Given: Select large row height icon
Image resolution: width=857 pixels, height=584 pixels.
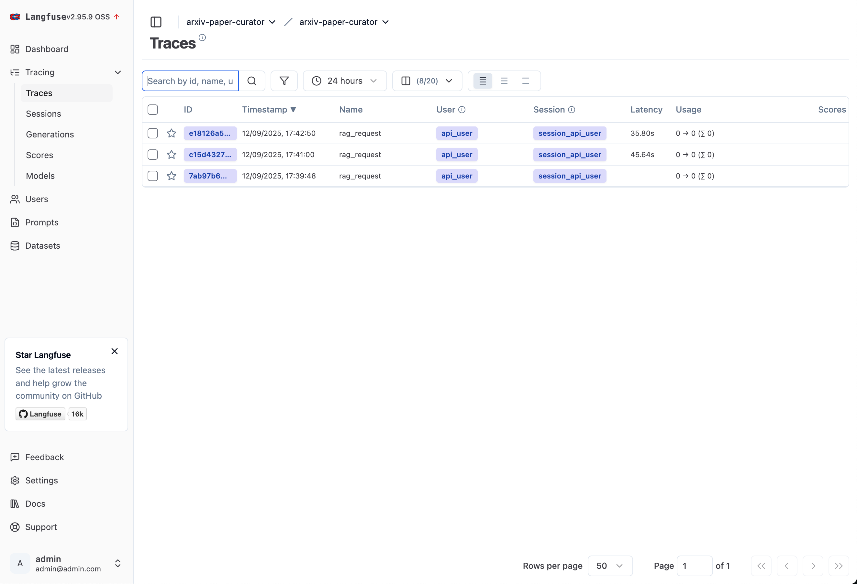Looking at the screenshot, I should click(x=526, y=81).
